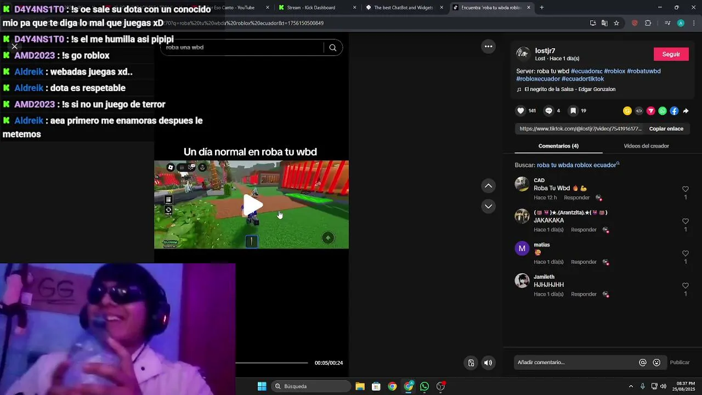Open Chrome three-dot menu
The height and width of the screenshot is (395, 702).
[694, 23]
